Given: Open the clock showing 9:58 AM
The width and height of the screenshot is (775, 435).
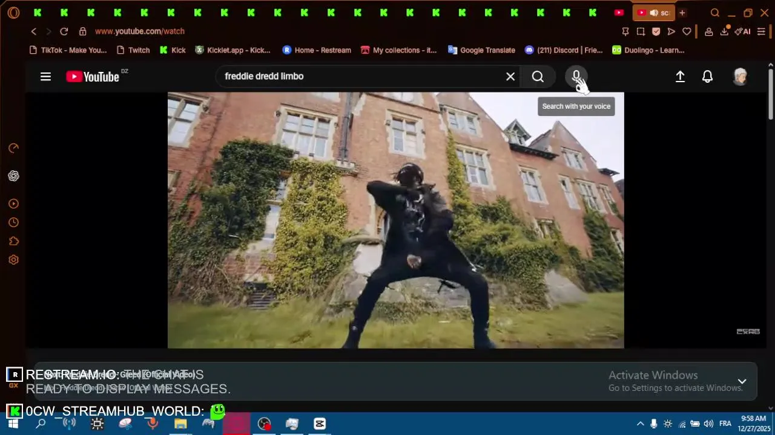Looking at the screenshot, I should click(753, 424).
